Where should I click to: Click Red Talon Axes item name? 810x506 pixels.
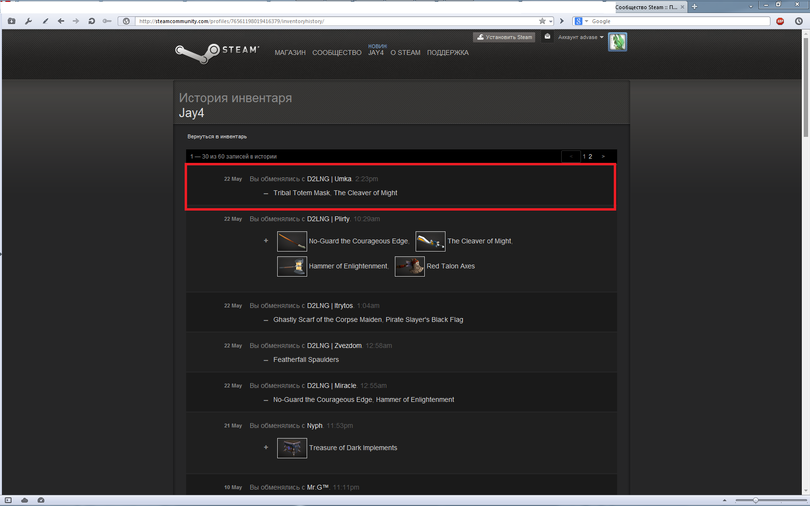point(451,266)
